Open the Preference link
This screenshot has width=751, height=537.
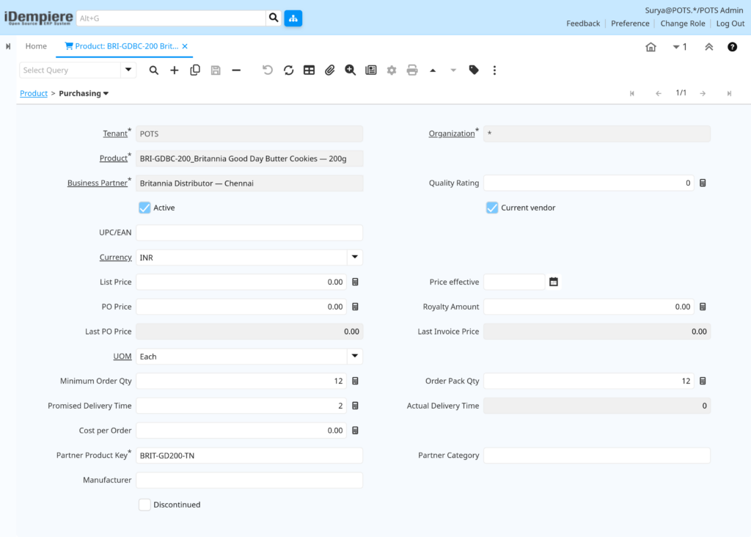coord(630,23)
